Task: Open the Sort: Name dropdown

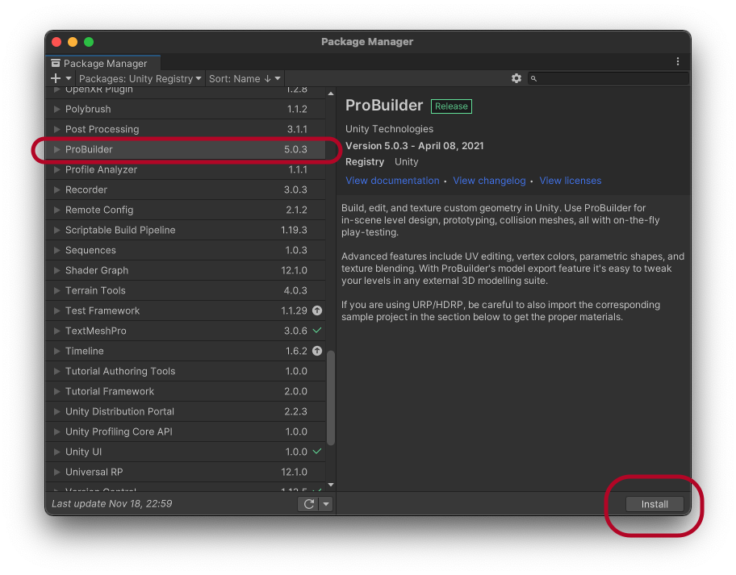Action: (245, 78)
